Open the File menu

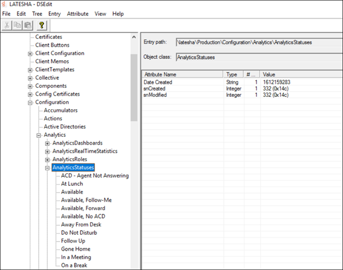[6, 13]
